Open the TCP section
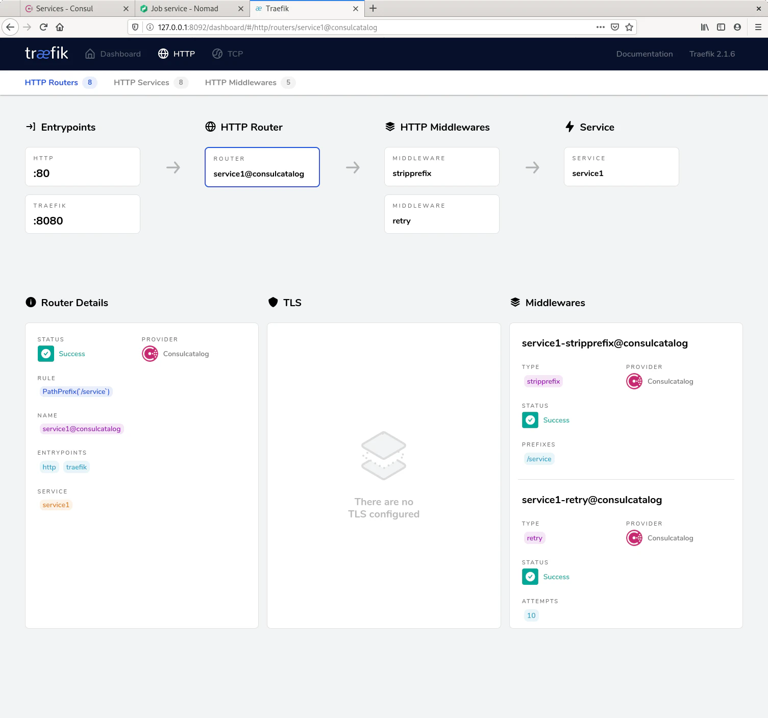Viewport: 768px width, 718px height. 228,54
